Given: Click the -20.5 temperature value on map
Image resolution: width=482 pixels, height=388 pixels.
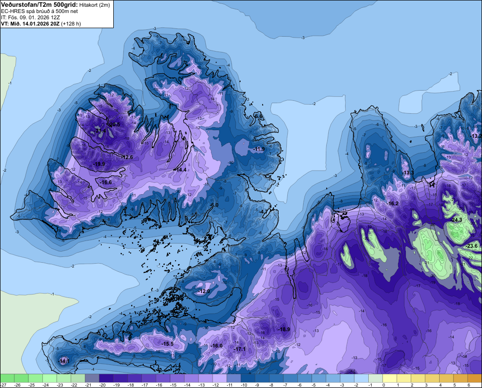Looking at the screenshot, I should coord(114,124).
